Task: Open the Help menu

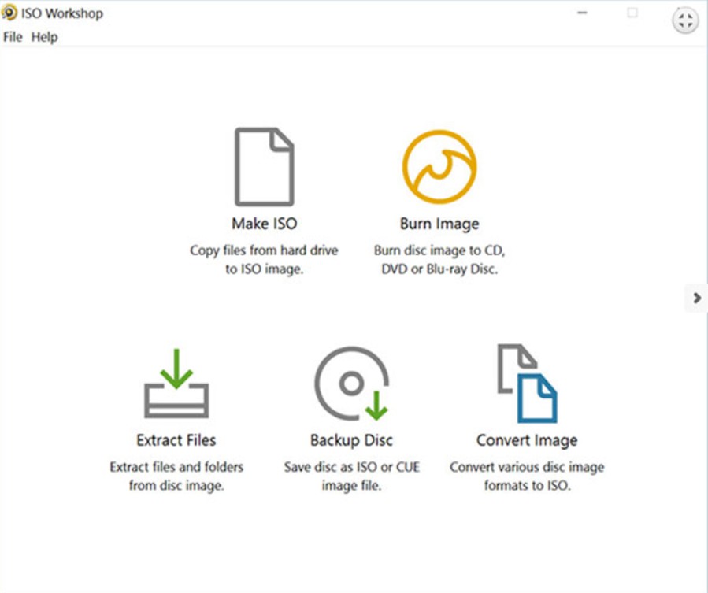Action: click(44, 37)
